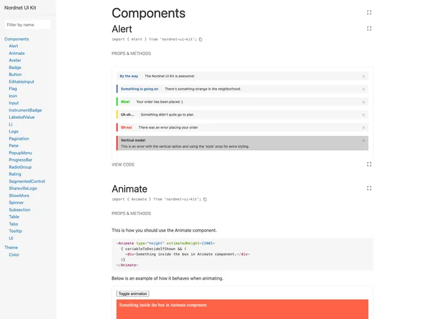Focus the 'Filter by name' field
This screenshot has height=319, width=429.
coord(27,24)
